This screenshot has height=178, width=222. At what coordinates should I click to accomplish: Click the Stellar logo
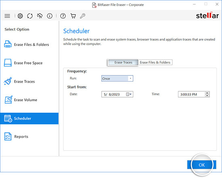pyautogui.click(x=207, y=15)
